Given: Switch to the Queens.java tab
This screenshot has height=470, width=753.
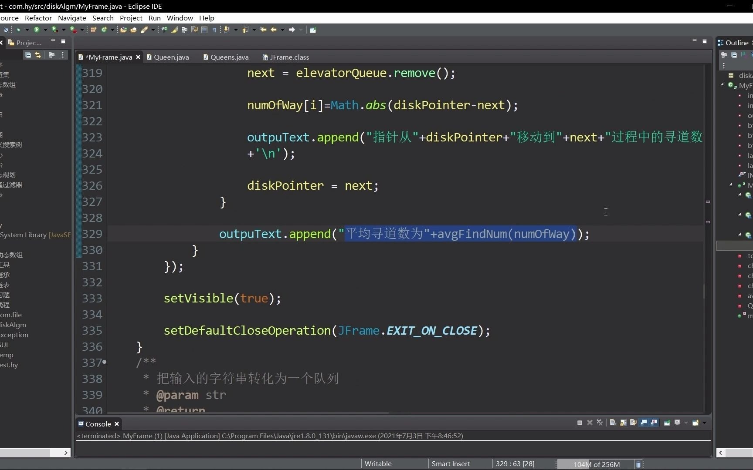Looking at the screenshot, I should click(226, 57).
